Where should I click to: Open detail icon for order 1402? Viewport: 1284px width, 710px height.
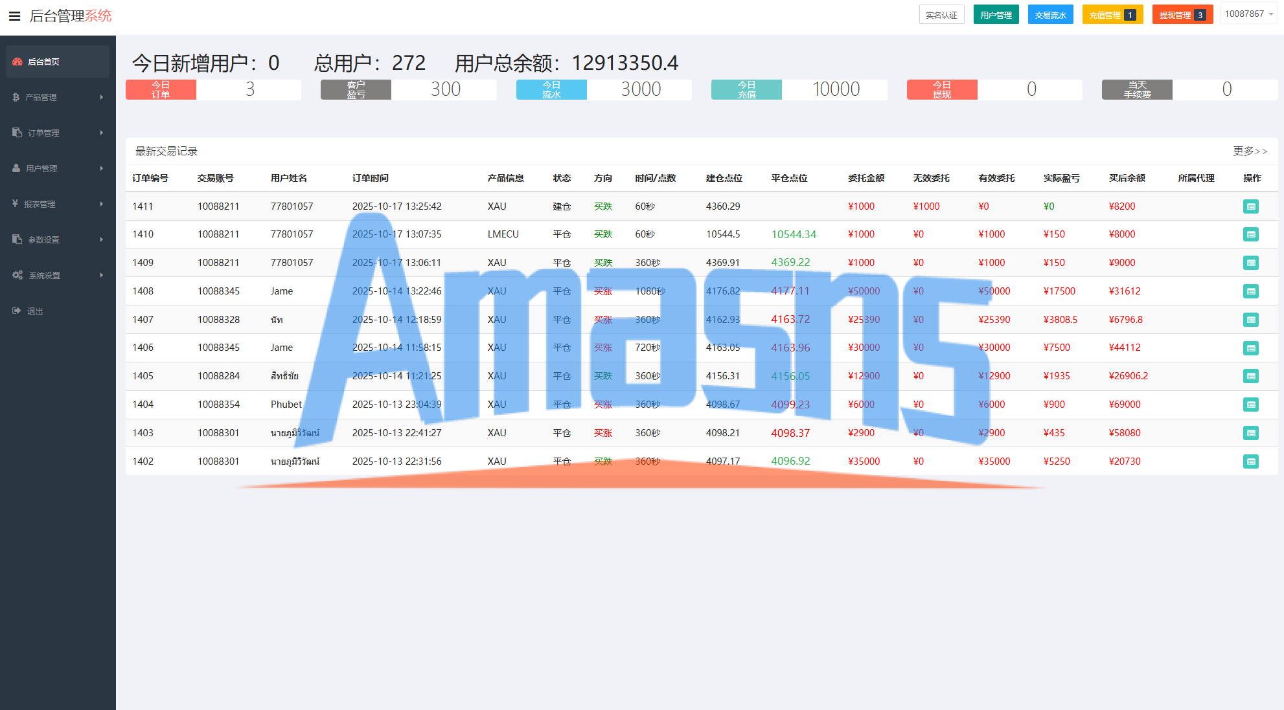(1250, 461)
